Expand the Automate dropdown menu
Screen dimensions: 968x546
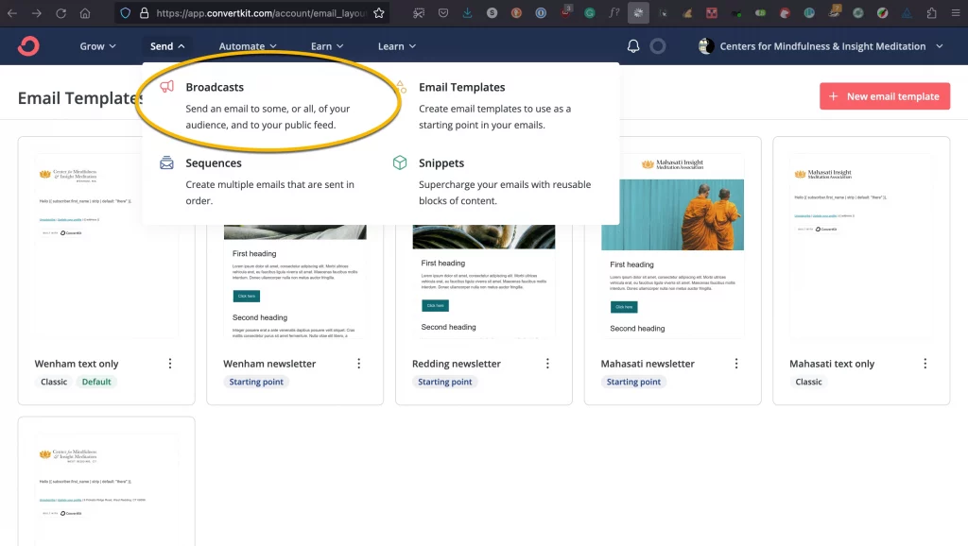[248, 46]
